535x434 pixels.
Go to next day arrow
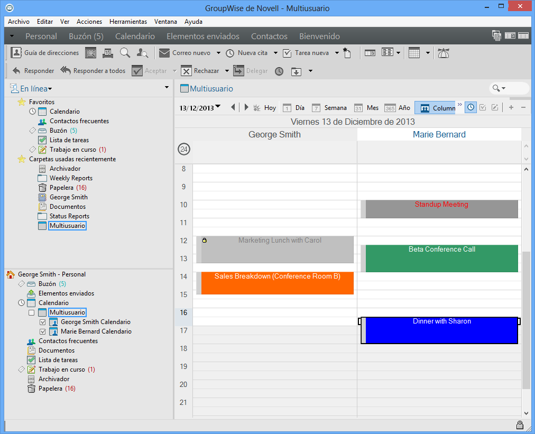pyautogui.click(x=246, y=107)
